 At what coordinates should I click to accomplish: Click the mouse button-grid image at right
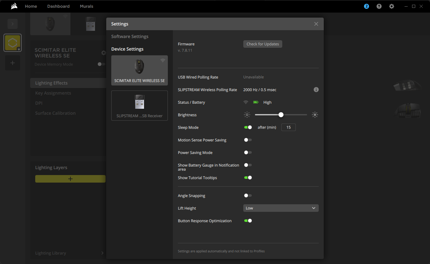(x=408, y=111)
